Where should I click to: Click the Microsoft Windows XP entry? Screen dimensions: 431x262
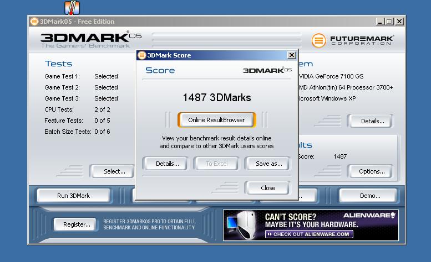click(x=327, y=98)
